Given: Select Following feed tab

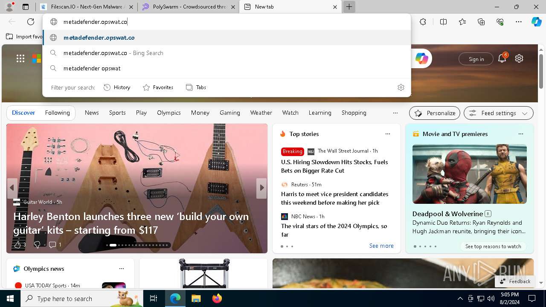Looking at the screenshot, I should pos(57,113).
